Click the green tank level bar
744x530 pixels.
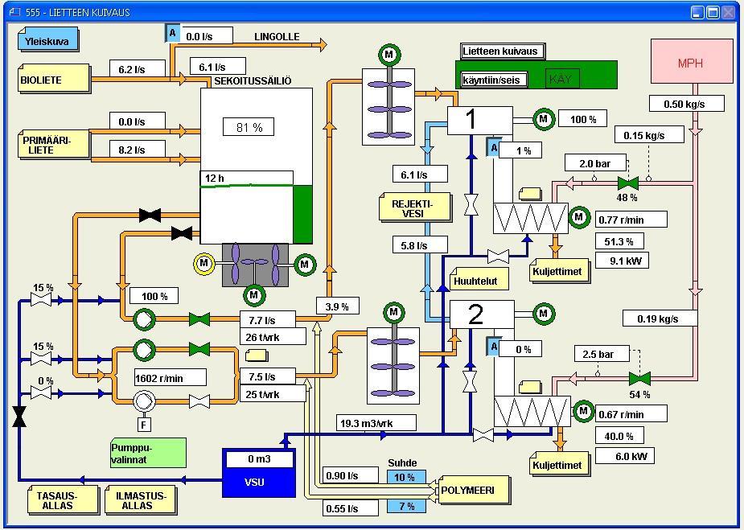point(302,215)
